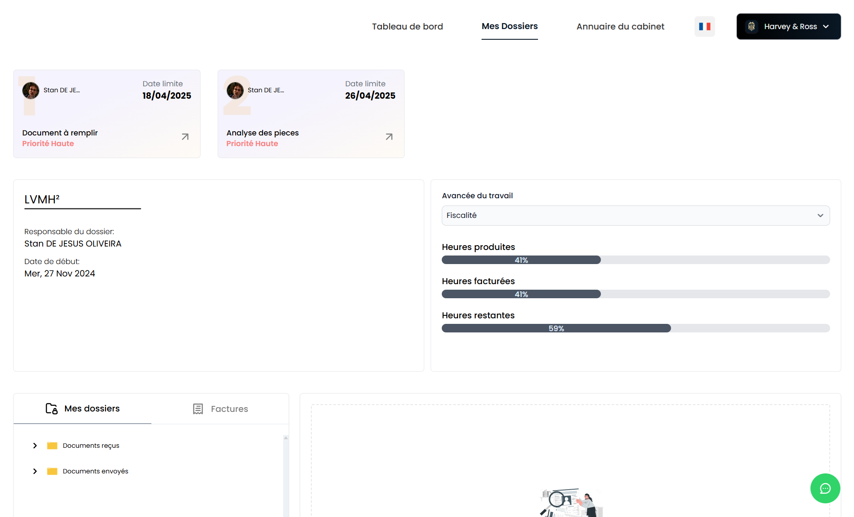Open the green chat support button
854x517 pixels.
pyautogui.click(x=825, y=488)
